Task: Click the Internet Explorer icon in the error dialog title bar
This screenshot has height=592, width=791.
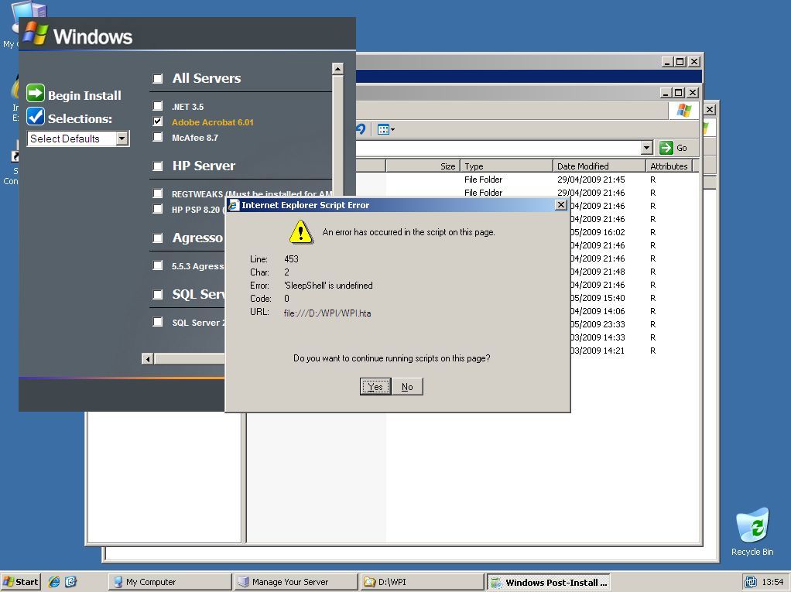Action: [x=234, y=205]
